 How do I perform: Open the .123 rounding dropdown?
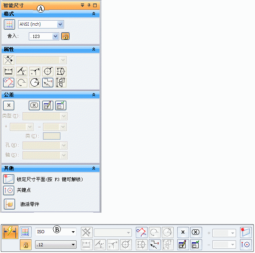click(x=55, y=36)
